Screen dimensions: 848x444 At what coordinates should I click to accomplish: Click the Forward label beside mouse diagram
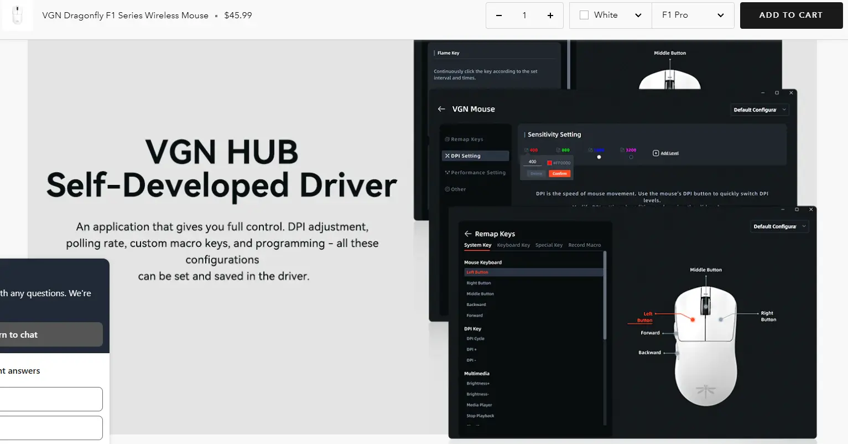650,333
